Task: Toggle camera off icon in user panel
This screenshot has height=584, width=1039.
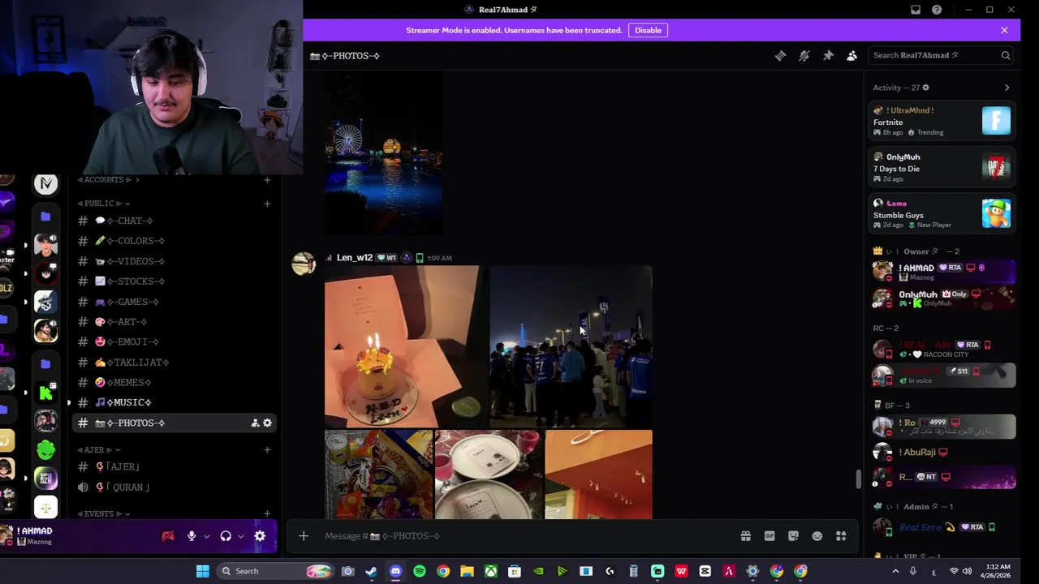Action: (168, 536)
